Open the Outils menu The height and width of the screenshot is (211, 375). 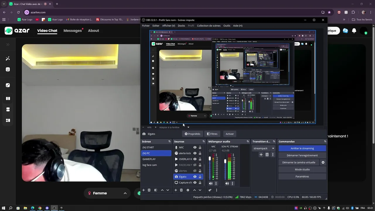(227, 25)
